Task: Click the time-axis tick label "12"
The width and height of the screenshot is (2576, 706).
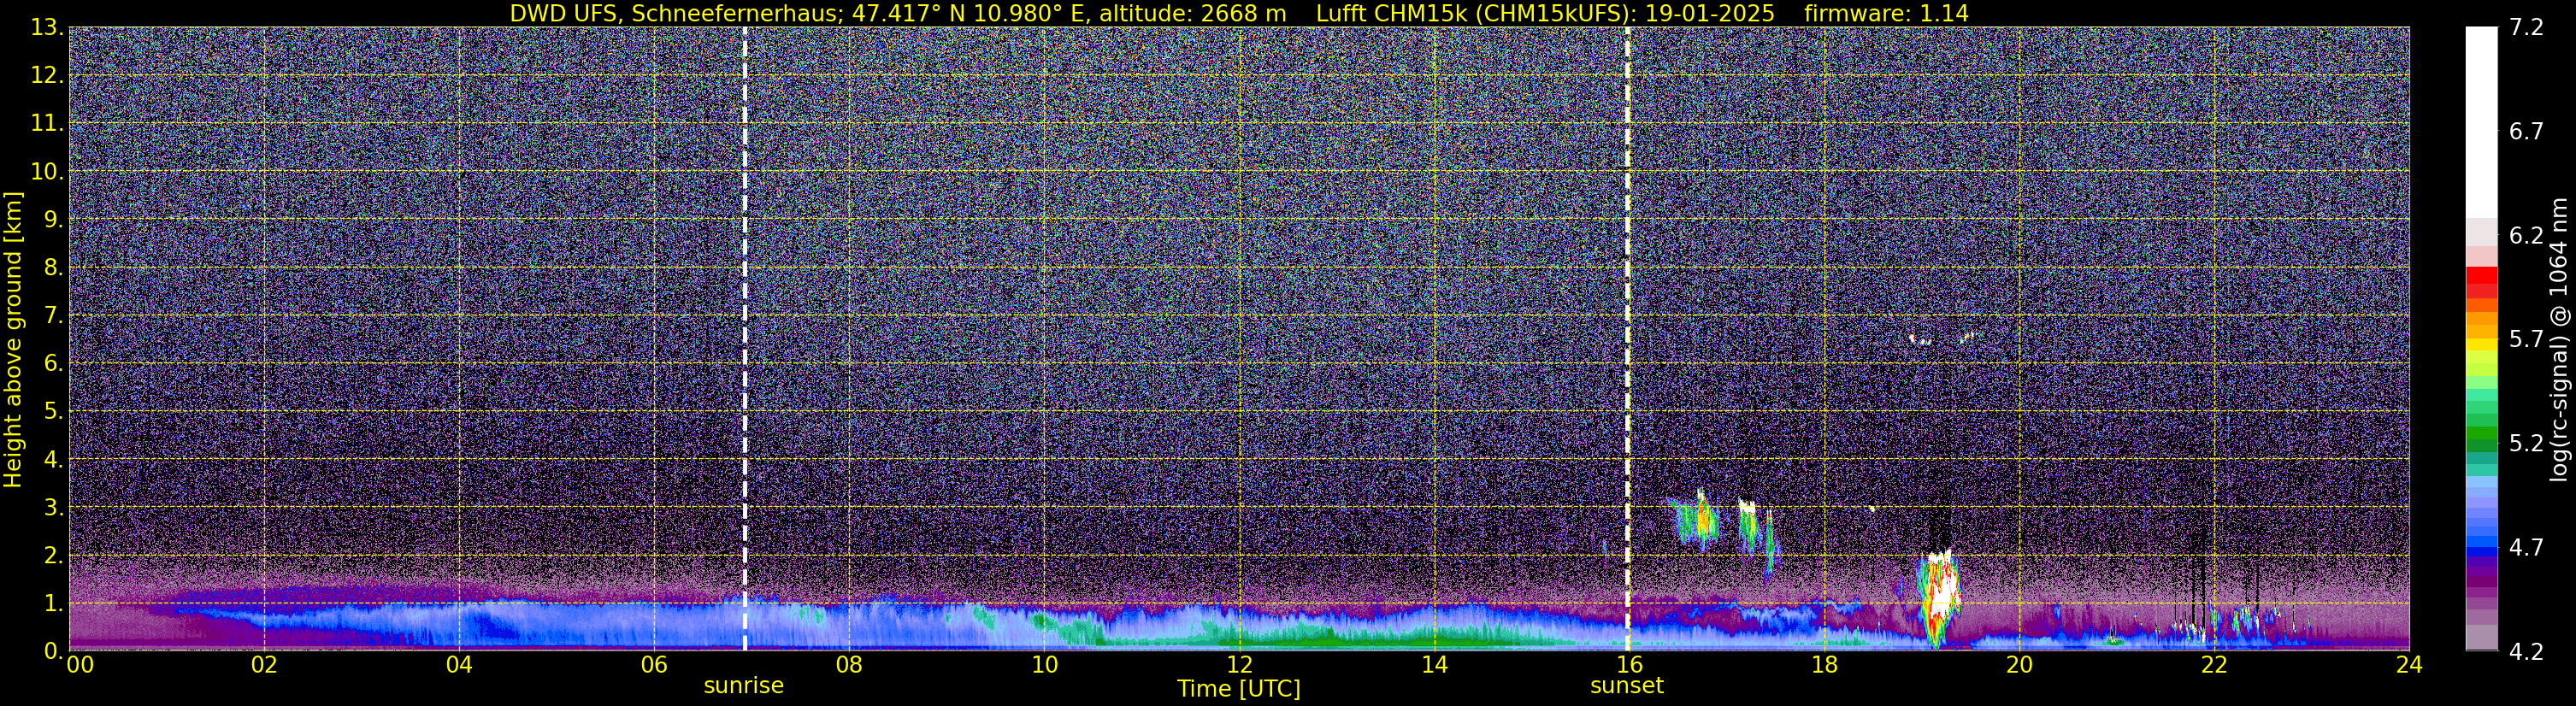Action: (1238, 665)
